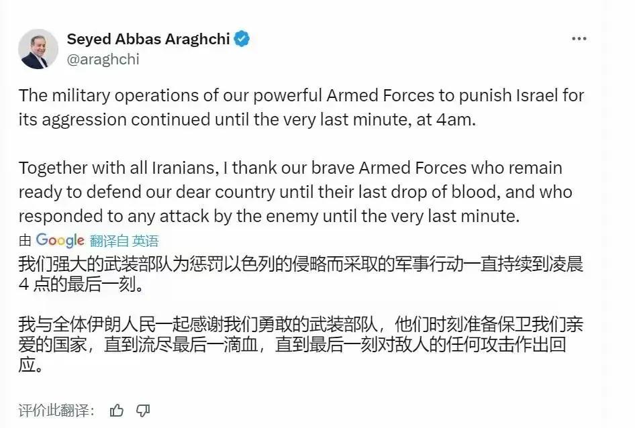The image size is (635, 428).
Task: Click the thumbs up translation rating icon
Action: coord(117,410)
